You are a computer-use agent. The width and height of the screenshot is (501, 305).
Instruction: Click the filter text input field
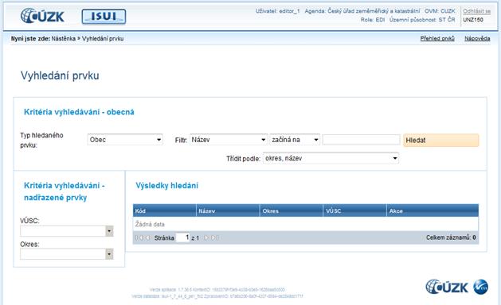361,140
